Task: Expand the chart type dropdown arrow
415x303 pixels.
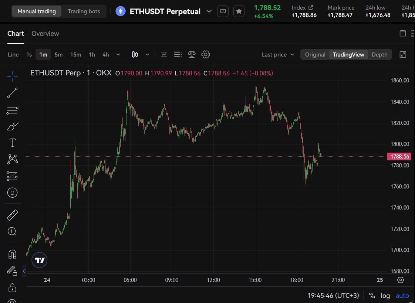Action: tap(148, 55)
